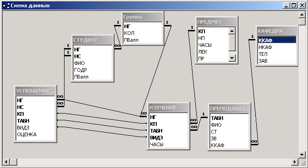The image size is (308, 168).
Task: Select ТАБН field in ИЗУЧЕНИЕ table
Action: click(169, 131)
